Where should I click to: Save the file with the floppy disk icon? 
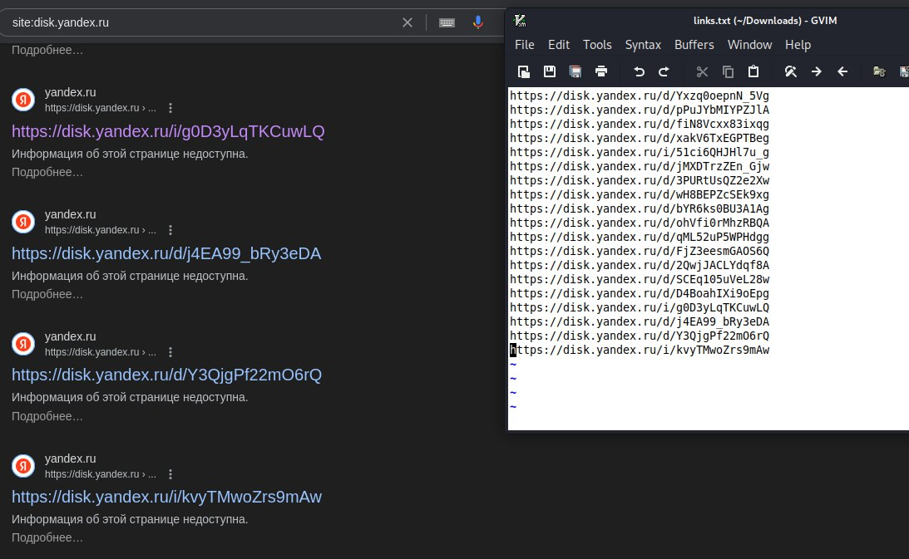[550, 71]
